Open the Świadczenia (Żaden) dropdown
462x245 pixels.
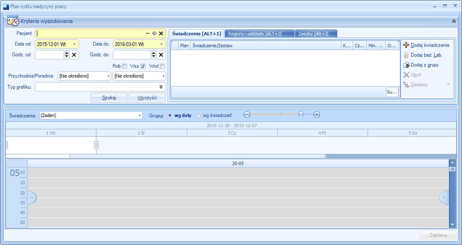[x=140, y=116]
